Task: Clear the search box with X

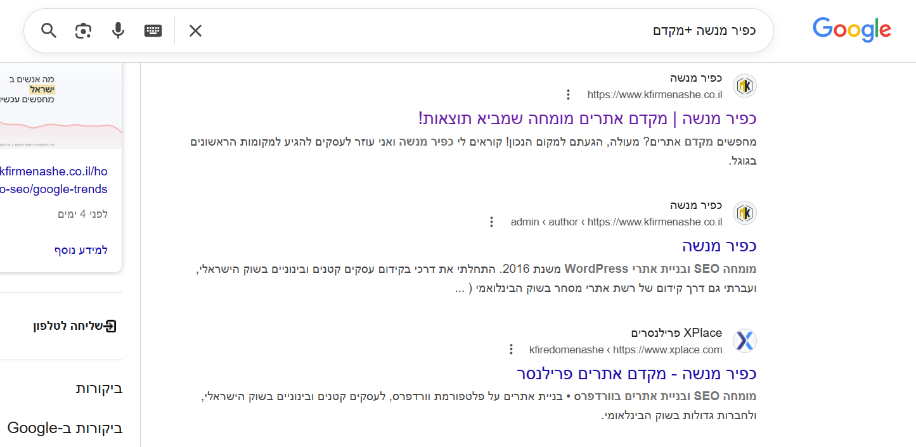Action: [195, 30]
